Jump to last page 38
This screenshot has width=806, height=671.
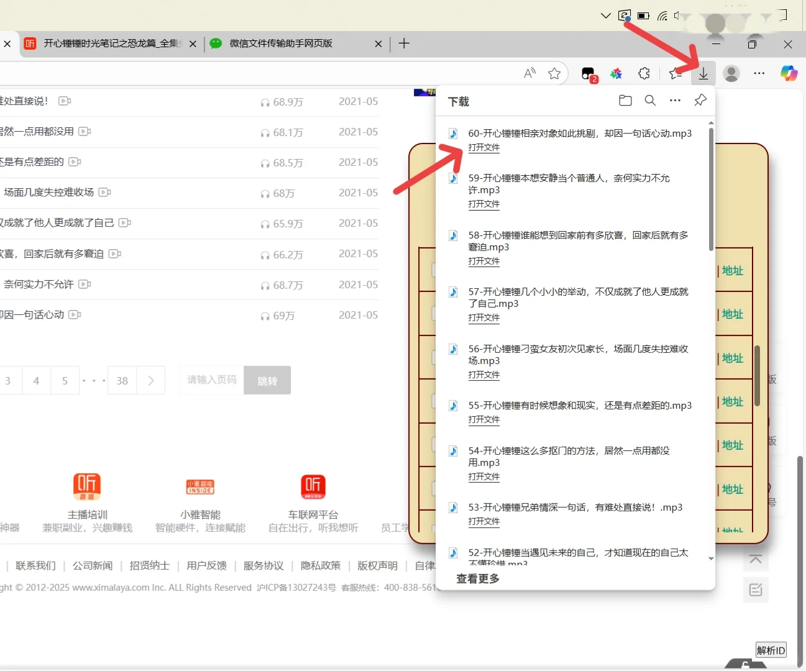122,381
